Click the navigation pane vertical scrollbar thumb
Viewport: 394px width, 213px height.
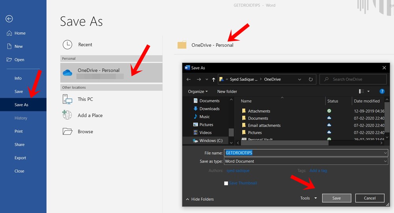point(231,132)
